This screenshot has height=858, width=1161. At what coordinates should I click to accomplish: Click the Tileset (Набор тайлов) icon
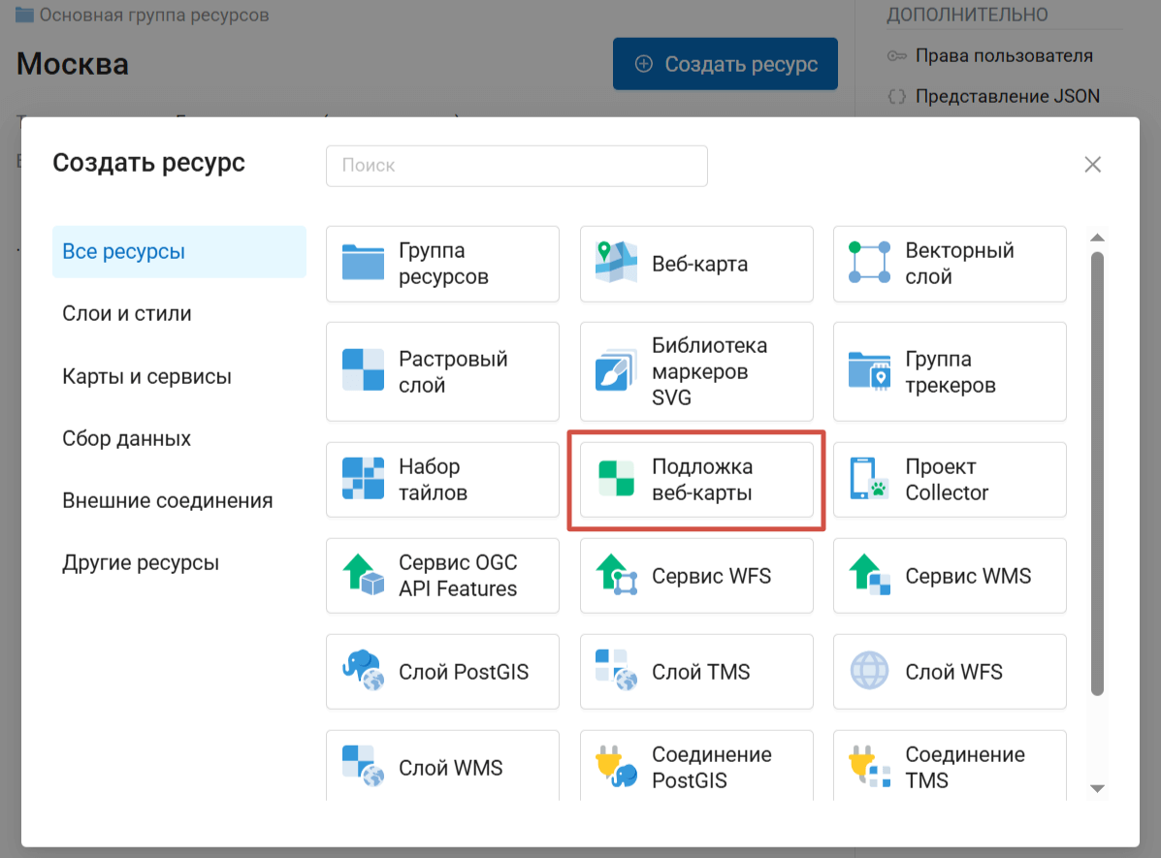click(363, 479)
